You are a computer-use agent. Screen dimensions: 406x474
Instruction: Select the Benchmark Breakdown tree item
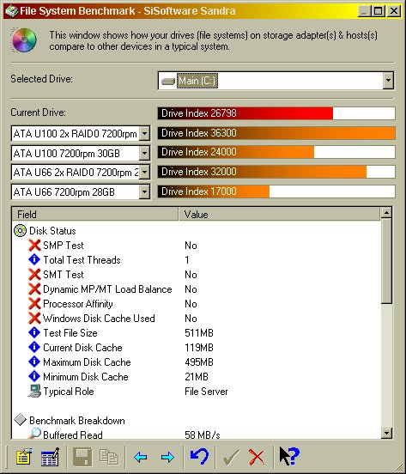point(76,421)
